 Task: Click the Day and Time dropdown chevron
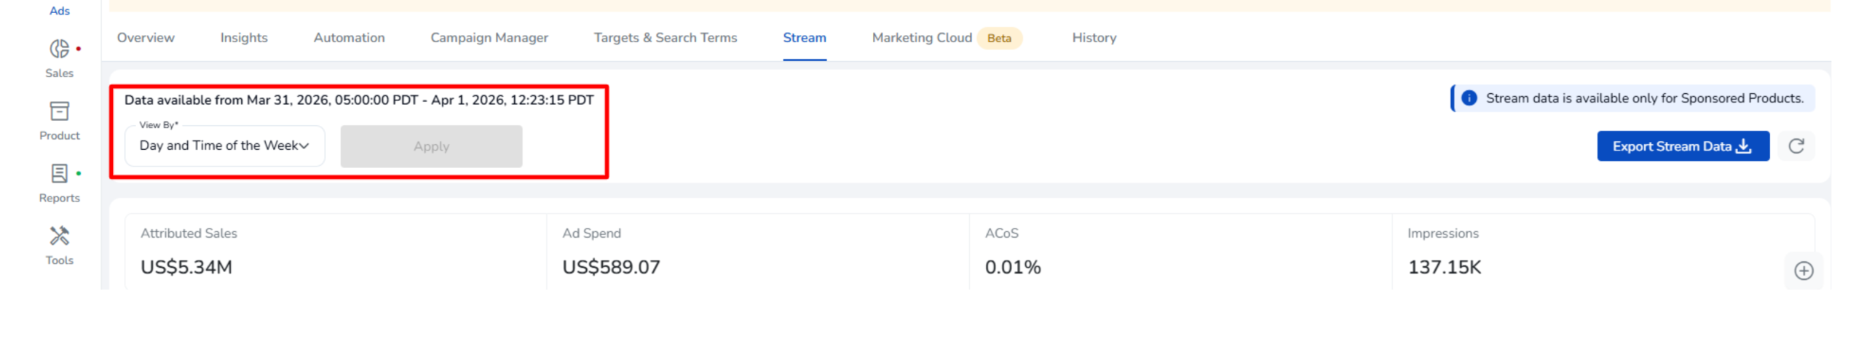point(304,145)
